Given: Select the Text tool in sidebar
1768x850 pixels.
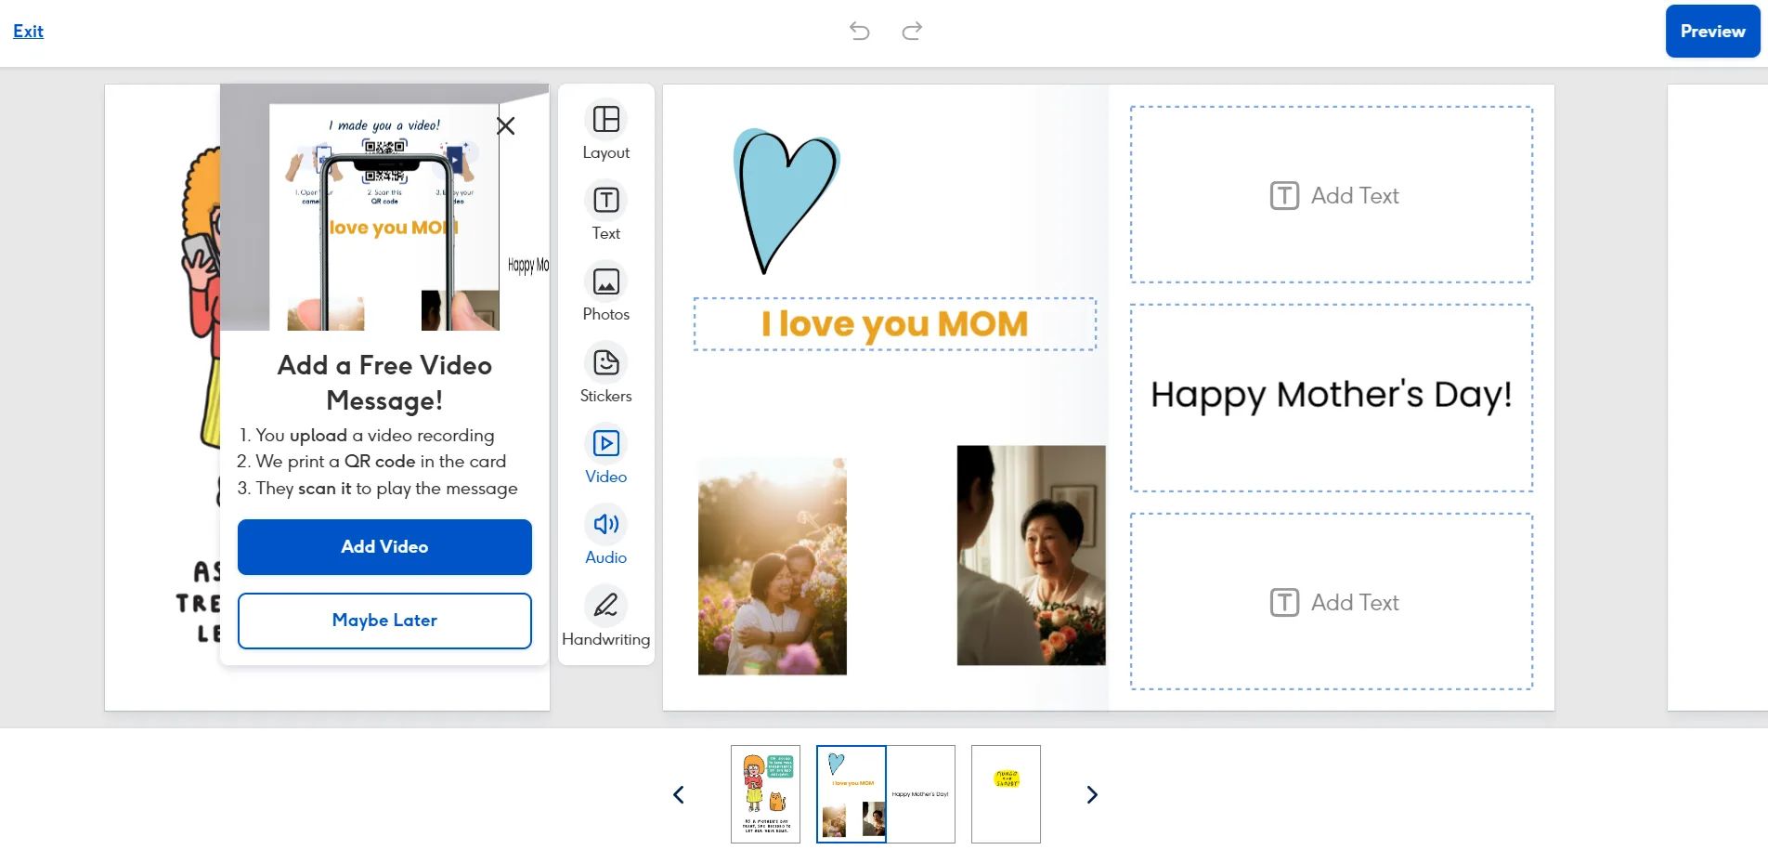Looking at the screenshot, I should tap(605, 212).
